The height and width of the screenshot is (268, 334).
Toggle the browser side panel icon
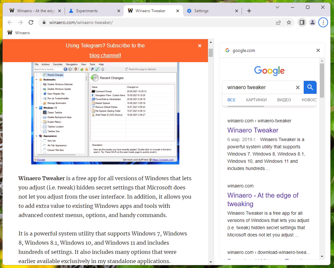coord(302,22)
